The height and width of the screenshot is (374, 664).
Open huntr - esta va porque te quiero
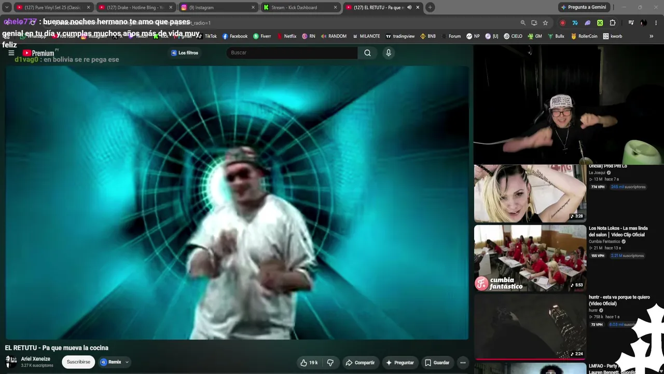click(x=619, y=300)
